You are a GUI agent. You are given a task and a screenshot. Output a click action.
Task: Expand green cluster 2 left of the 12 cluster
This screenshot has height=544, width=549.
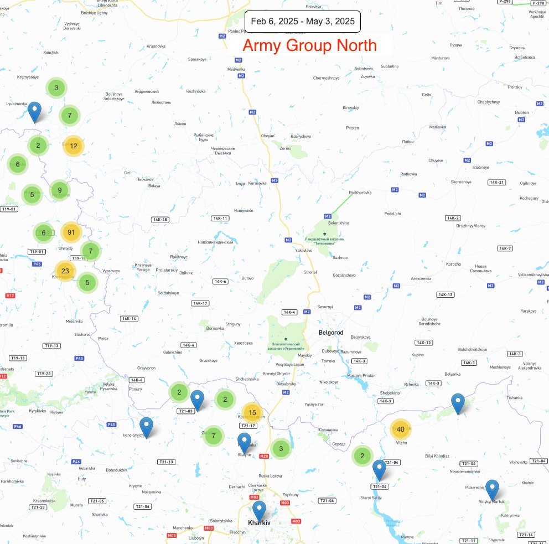[38, 146]
